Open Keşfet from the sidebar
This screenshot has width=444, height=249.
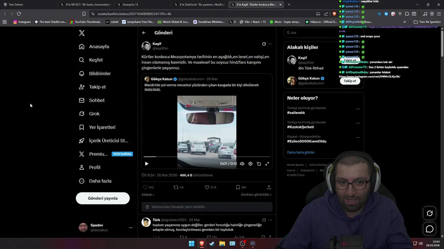click(x=91, y=60)
